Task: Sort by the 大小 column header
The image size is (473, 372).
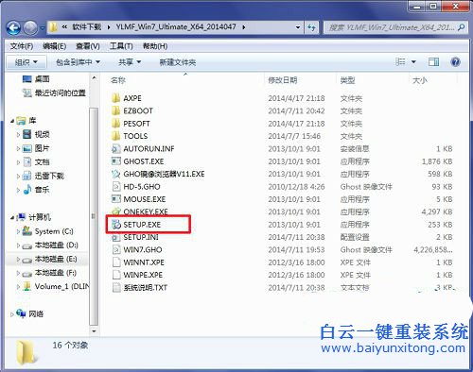Action: coord(420,80)
